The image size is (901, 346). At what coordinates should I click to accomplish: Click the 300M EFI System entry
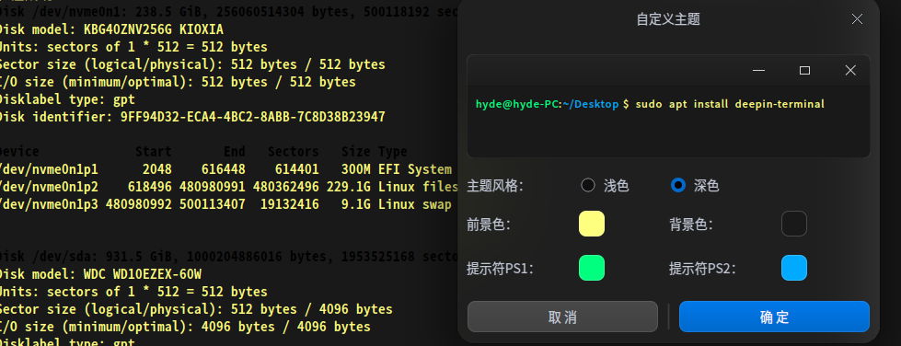pyautogui.click(x=397, y=169)
